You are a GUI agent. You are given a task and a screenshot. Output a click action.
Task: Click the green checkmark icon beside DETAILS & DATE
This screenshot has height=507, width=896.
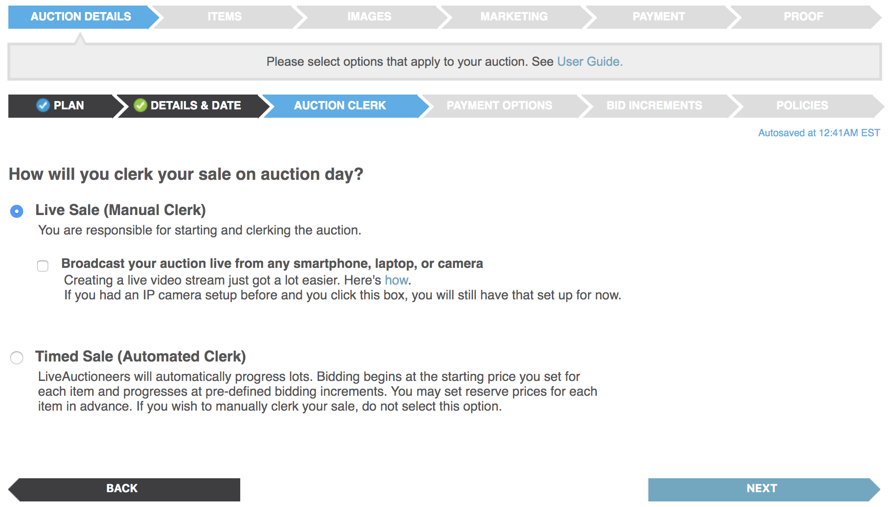point(140,105)
